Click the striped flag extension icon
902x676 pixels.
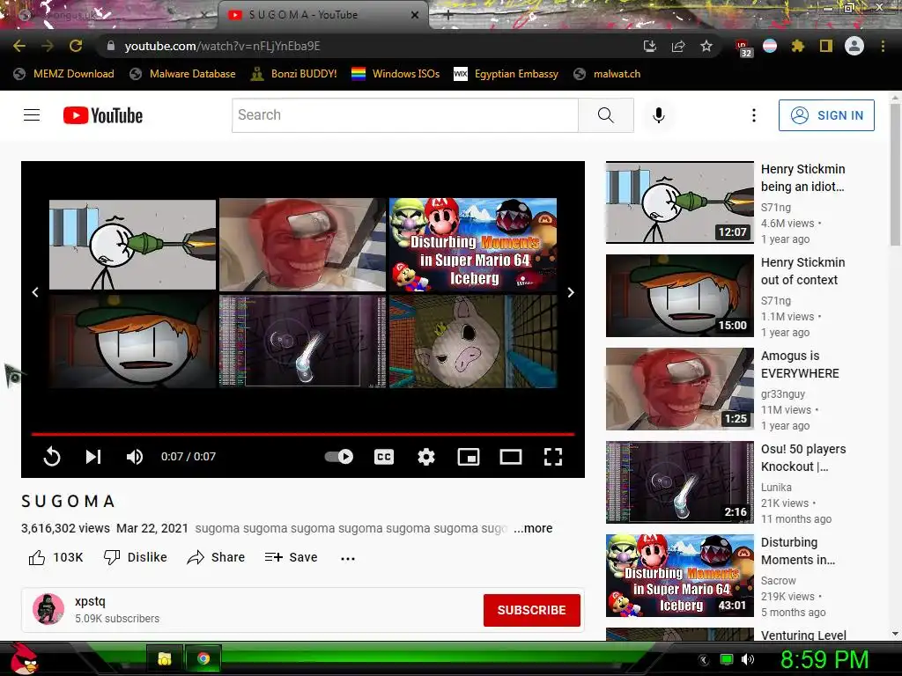(x=770, y=46)
